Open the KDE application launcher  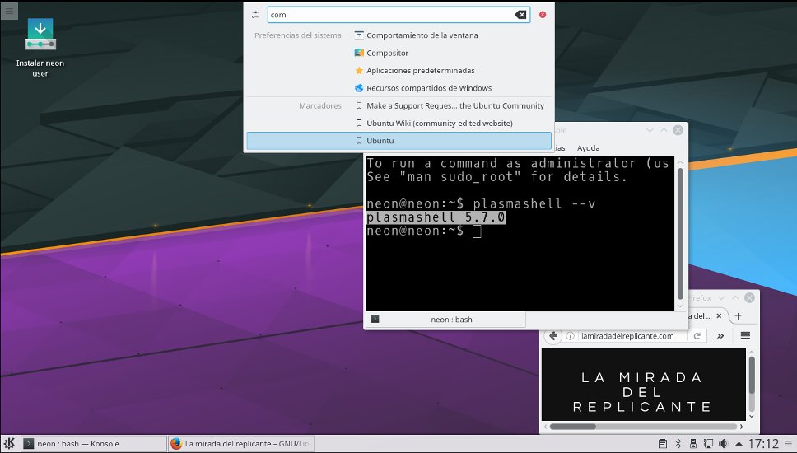pyautogui.click(x=11, y=443)
